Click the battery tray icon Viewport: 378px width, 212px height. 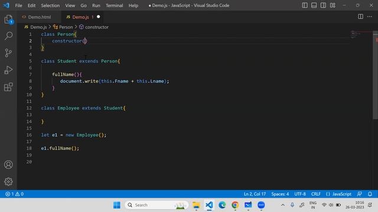point(338,205)
